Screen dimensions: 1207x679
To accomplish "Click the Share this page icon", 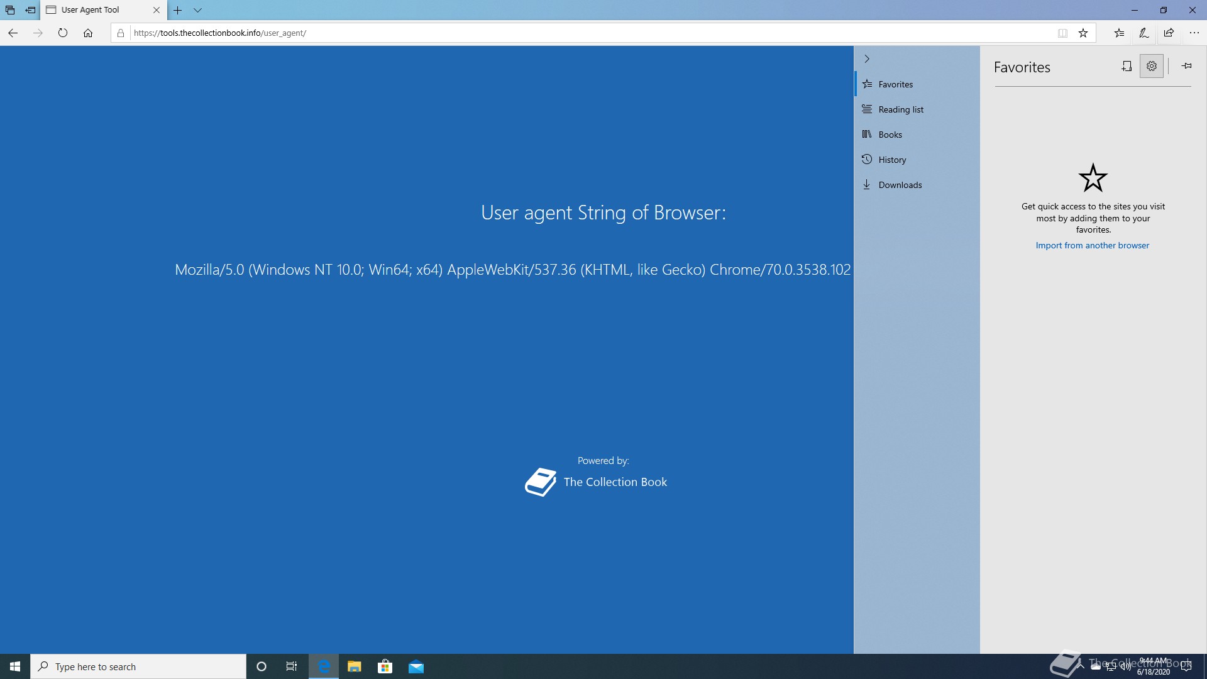I will (x=1169, y=33).
